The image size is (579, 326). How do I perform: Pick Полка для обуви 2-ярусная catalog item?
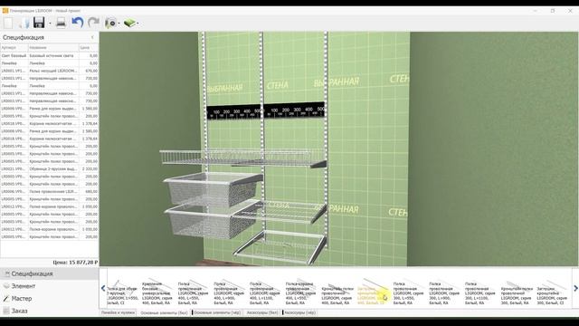pos(122,292)
